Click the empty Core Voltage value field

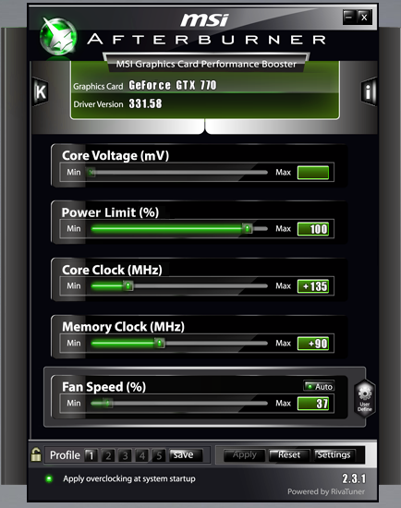[x=313, y=173]
